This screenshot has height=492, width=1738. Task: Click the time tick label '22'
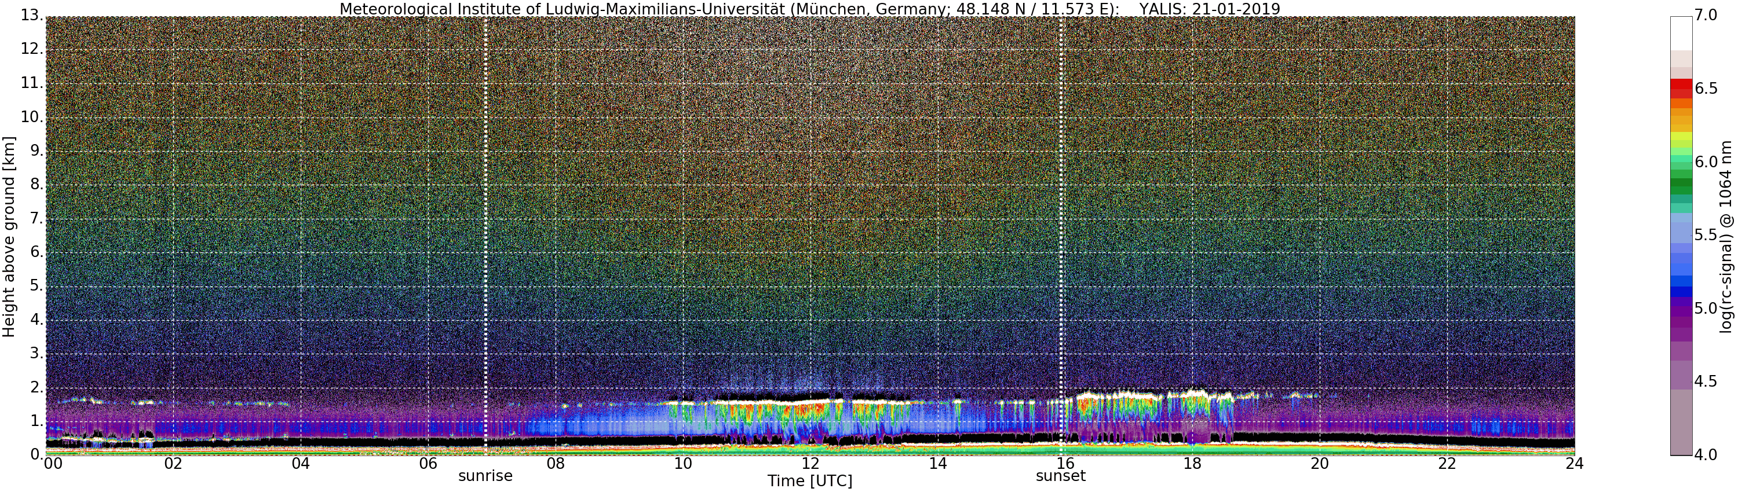pos(1447,464)
